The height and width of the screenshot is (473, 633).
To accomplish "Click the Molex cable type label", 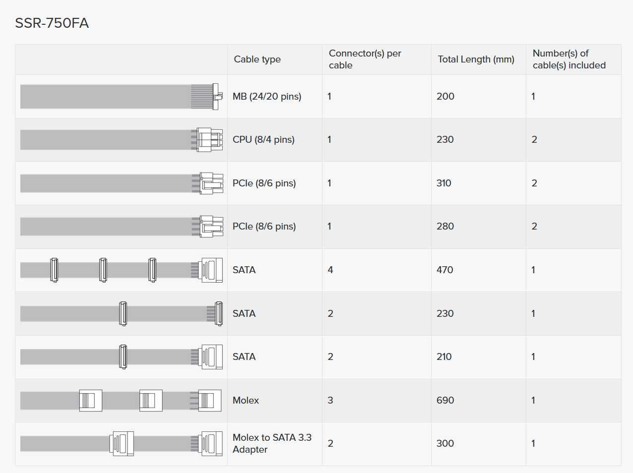I will pyautogui.click(x=246, y=400).
